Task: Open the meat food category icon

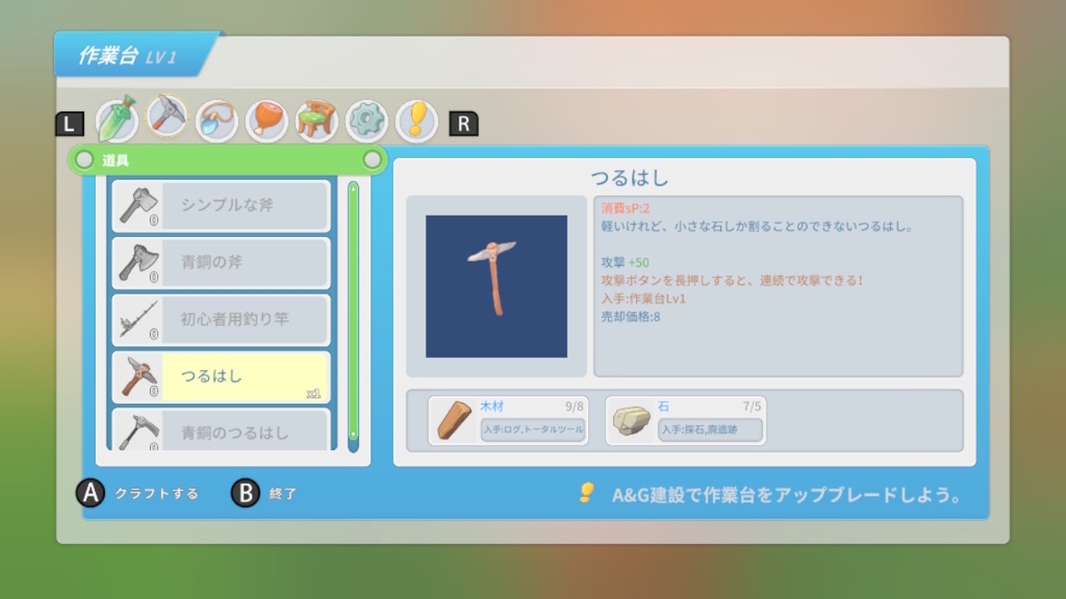Action: (266, 121)
